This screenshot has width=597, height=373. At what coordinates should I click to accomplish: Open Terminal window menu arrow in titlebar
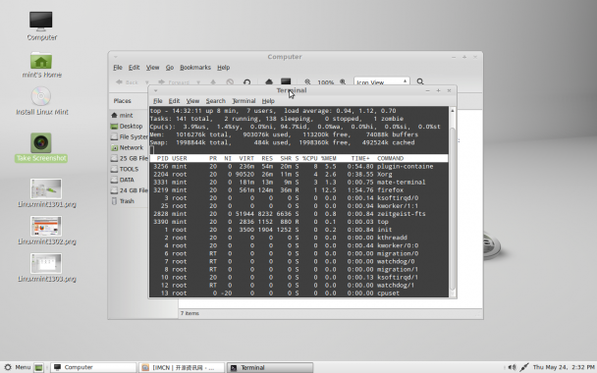[155, 90]
